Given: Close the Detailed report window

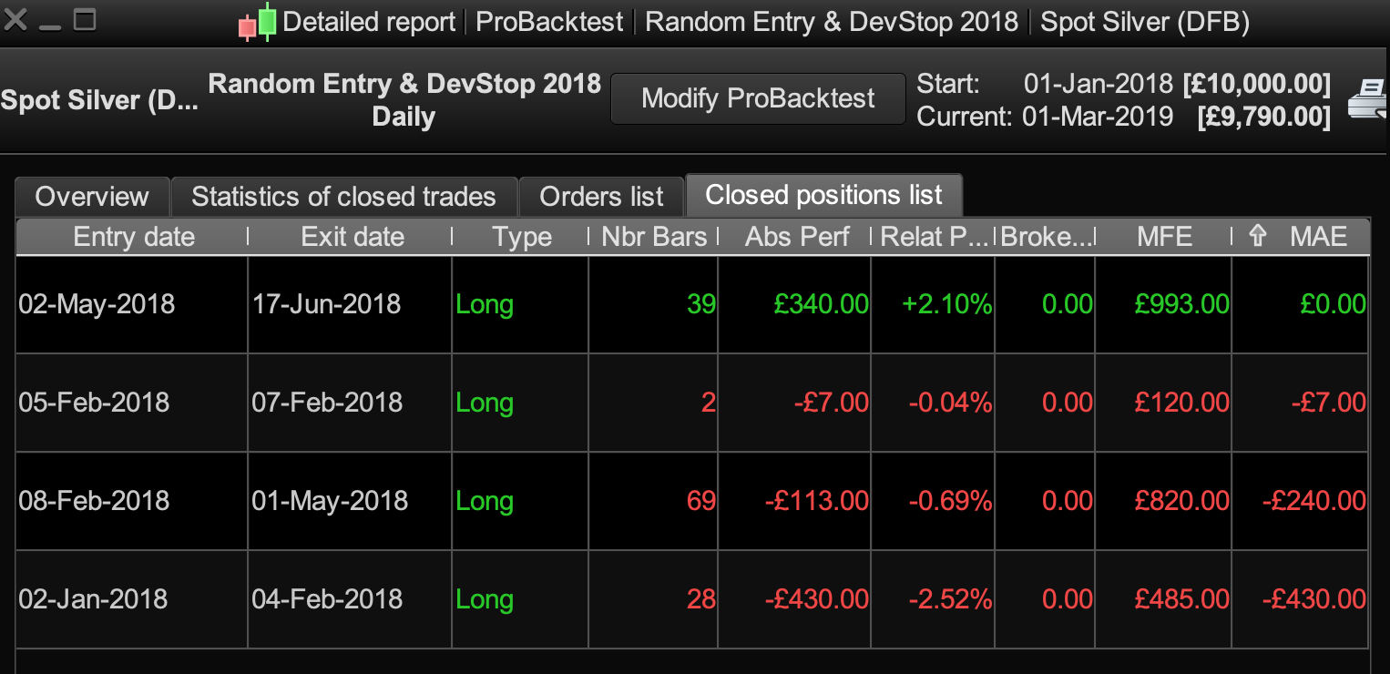Looking at the screenshot, I should [15, 20].
